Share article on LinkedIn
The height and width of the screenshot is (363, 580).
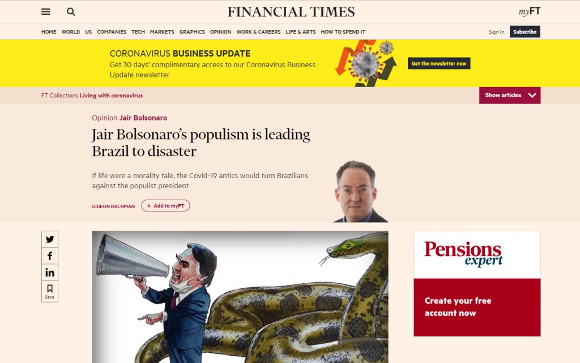pyautogui.click(x=50, y=273)
